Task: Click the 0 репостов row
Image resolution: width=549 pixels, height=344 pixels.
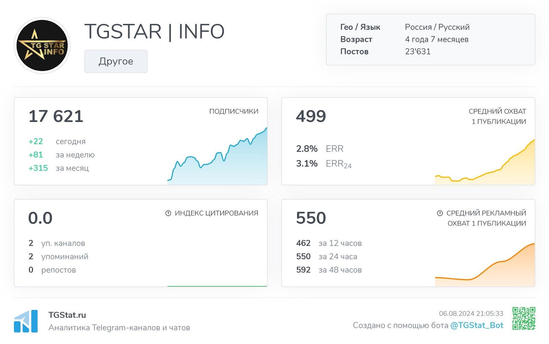Action: pos(52,270)
